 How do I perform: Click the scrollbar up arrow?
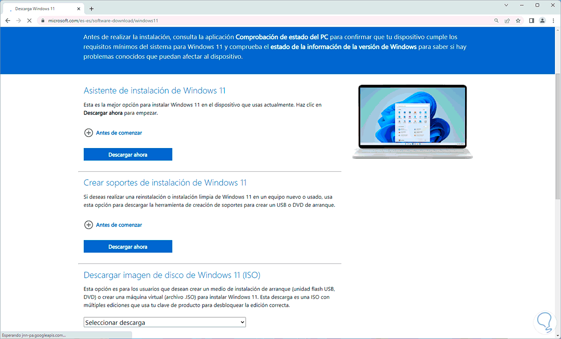coord(558,30)
